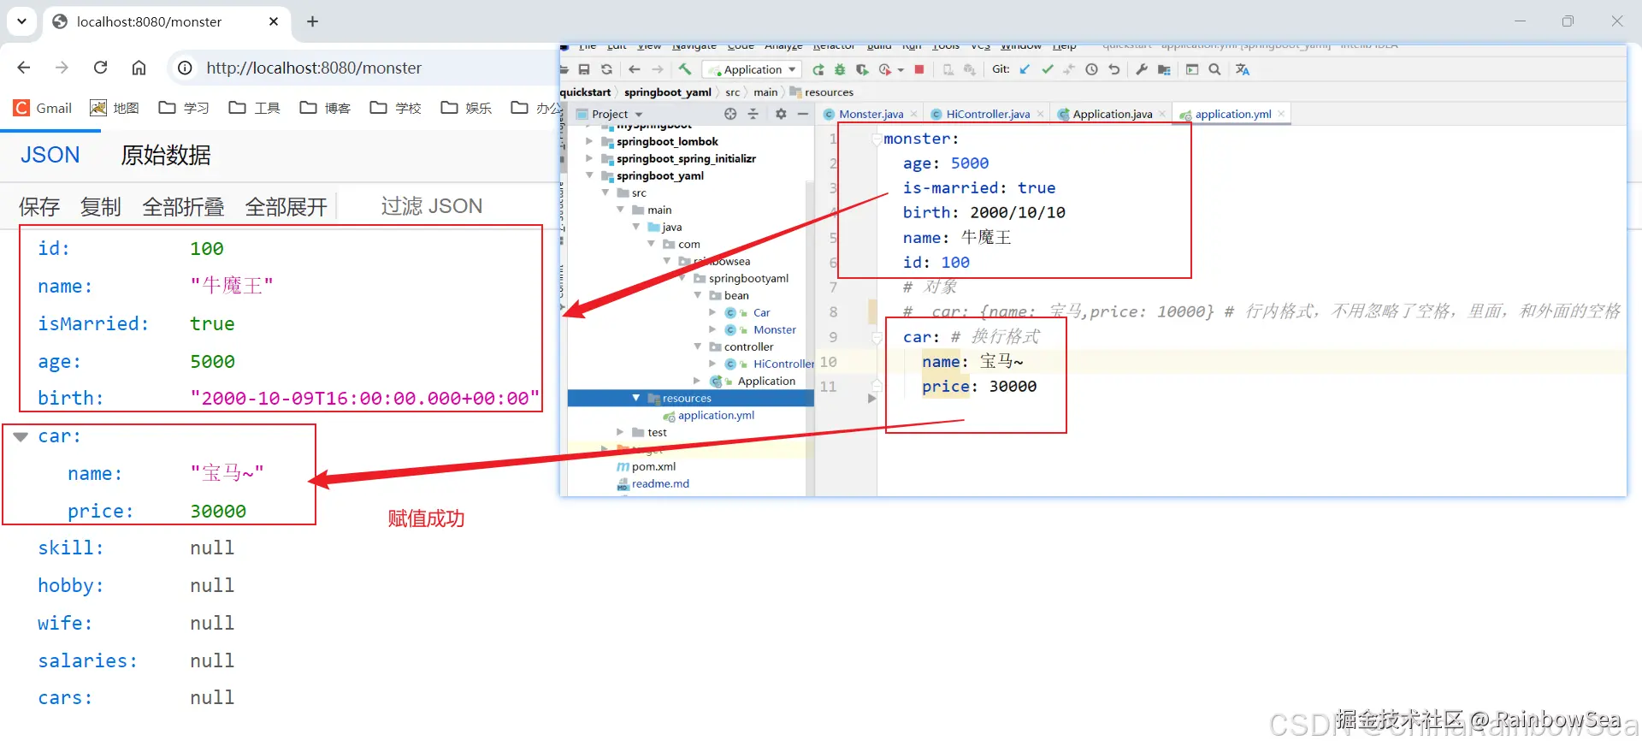This screenshot has height=752, width=1642.
Task: Collapse the springboot_yaml module
Action: tap(588, 175)
